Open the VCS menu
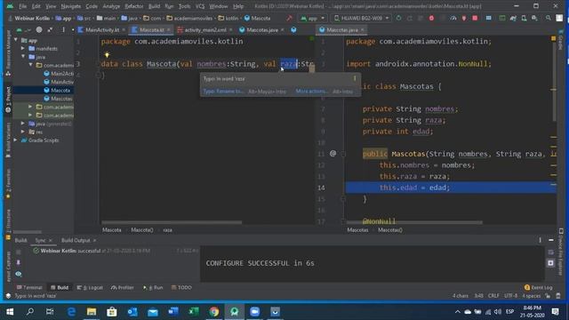This screenshot has height=320, width=569. click(200, 6)
